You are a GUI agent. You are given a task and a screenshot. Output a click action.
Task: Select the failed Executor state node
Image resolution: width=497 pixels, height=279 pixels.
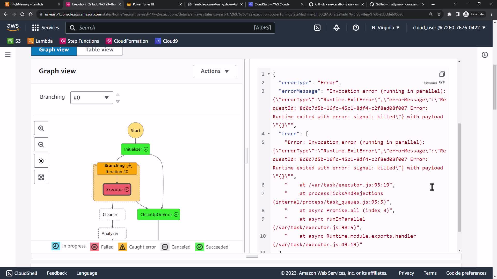pyautogui.click(x=117, y=190)
